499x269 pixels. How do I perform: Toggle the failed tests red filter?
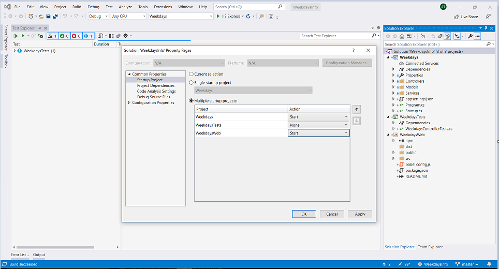[x=76, y=36]
